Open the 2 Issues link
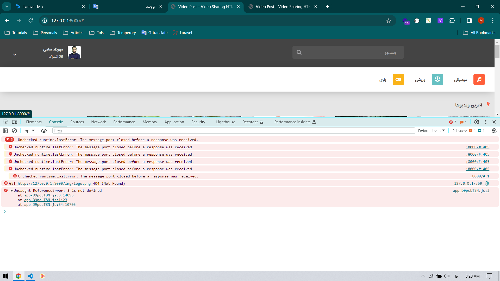 coord(468,131)
